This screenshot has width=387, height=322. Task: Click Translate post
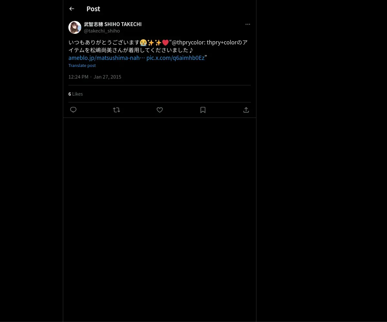[82, 65]
